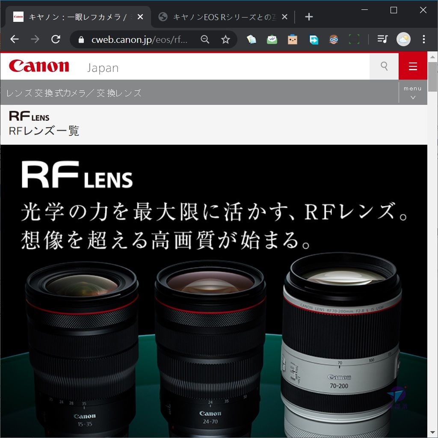438x438 pixels.
Task: Open a new browser tab
Action: pos(309,17)
